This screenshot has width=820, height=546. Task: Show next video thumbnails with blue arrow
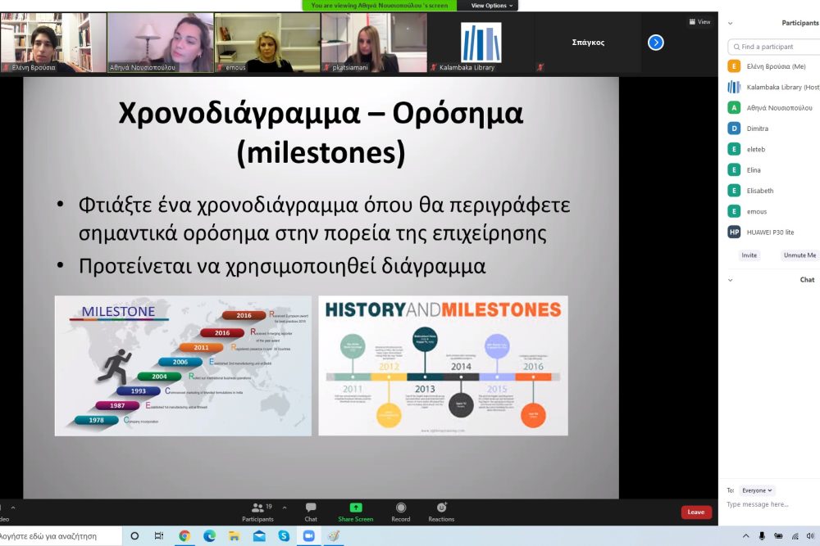(x=655, y=43)
